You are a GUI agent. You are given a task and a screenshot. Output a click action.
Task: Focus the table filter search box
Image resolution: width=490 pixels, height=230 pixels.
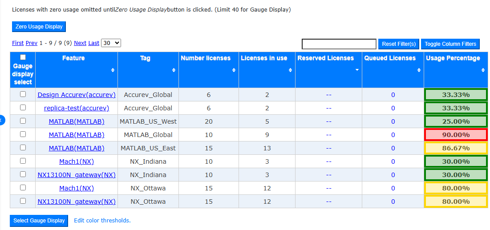click(339, 44)
